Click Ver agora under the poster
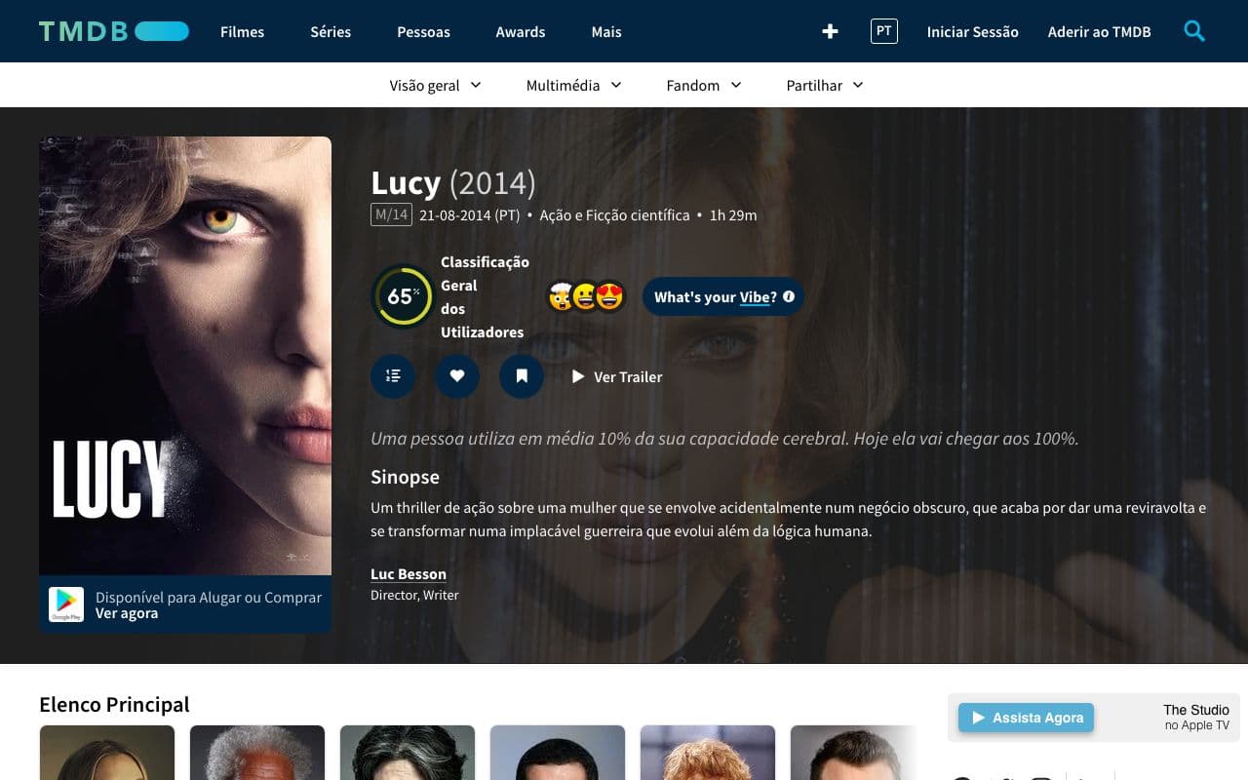Screen dimensions: 1248x780 pyautogui.click(x=127, y=613)
